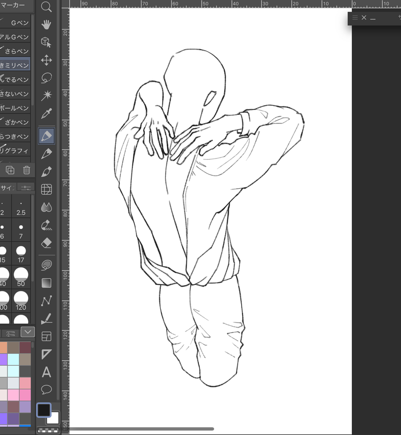The width and height of the screenshot is (401, 435).
Task: Select the Eraser tool
Action: point(46,243)
